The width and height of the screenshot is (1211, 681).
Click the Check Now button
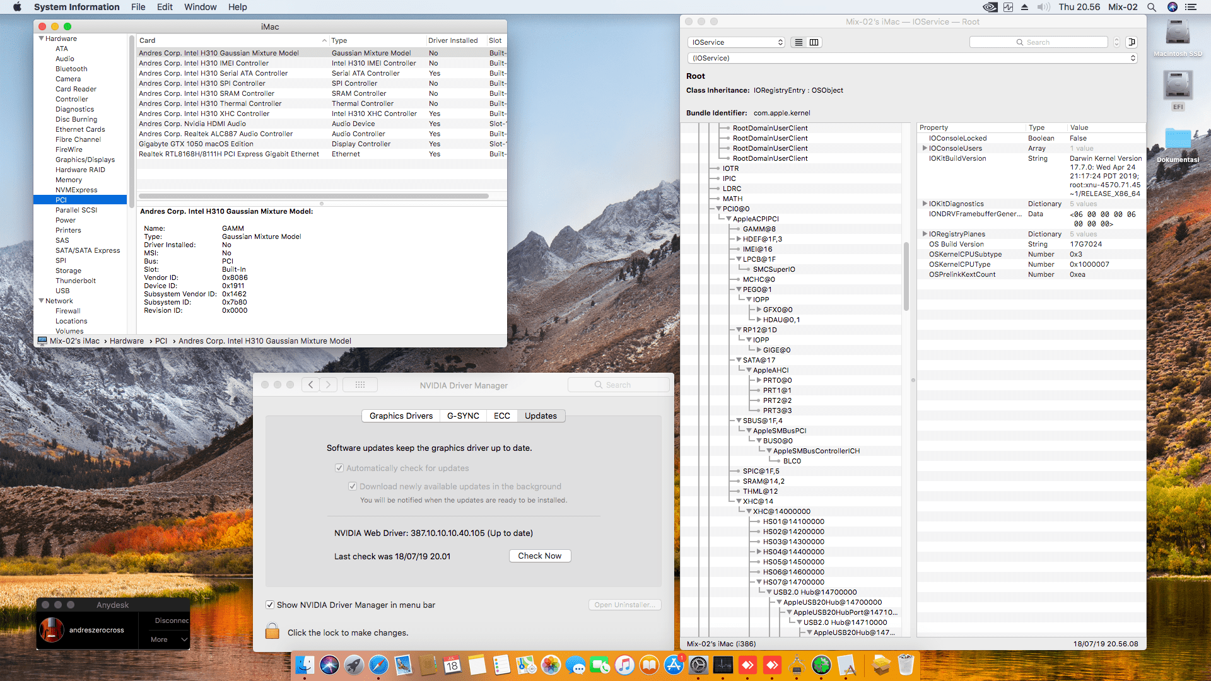point(539,556)
